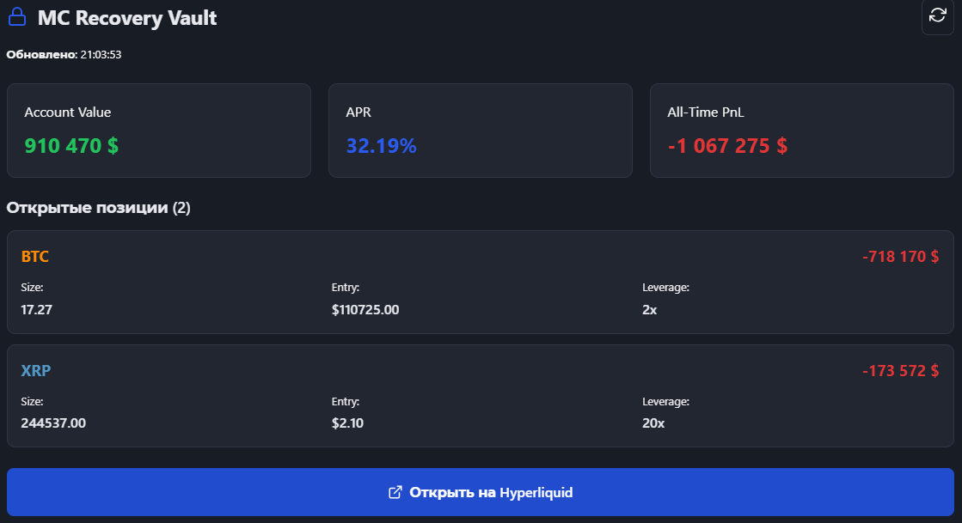Click the BTC position name

(x=35, y=257)
